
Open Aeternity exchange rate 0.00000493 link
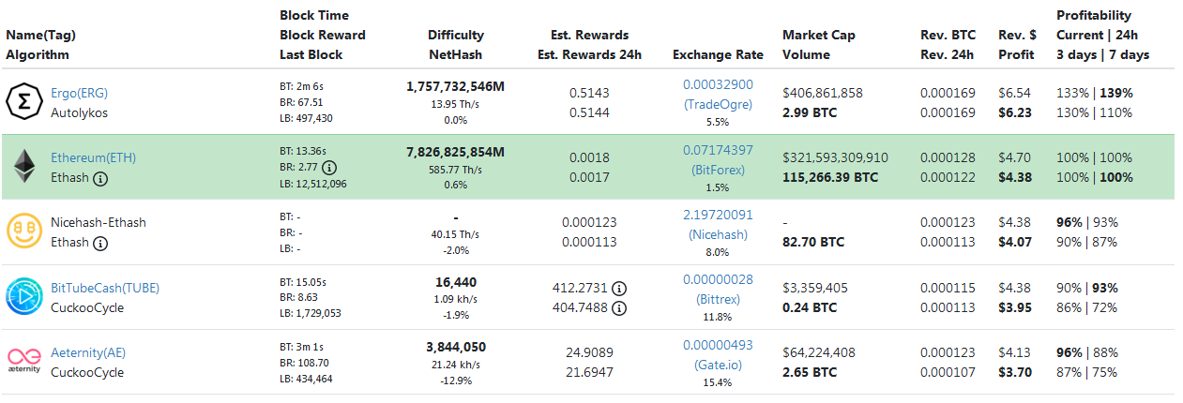tap(718, 345)
